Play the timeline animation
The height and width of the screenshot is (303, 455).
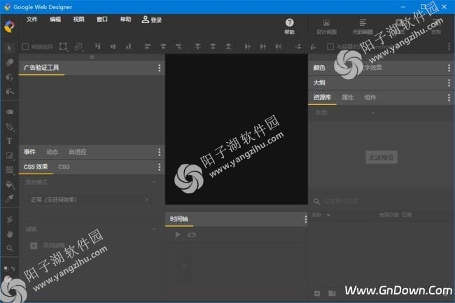(178, 234)
